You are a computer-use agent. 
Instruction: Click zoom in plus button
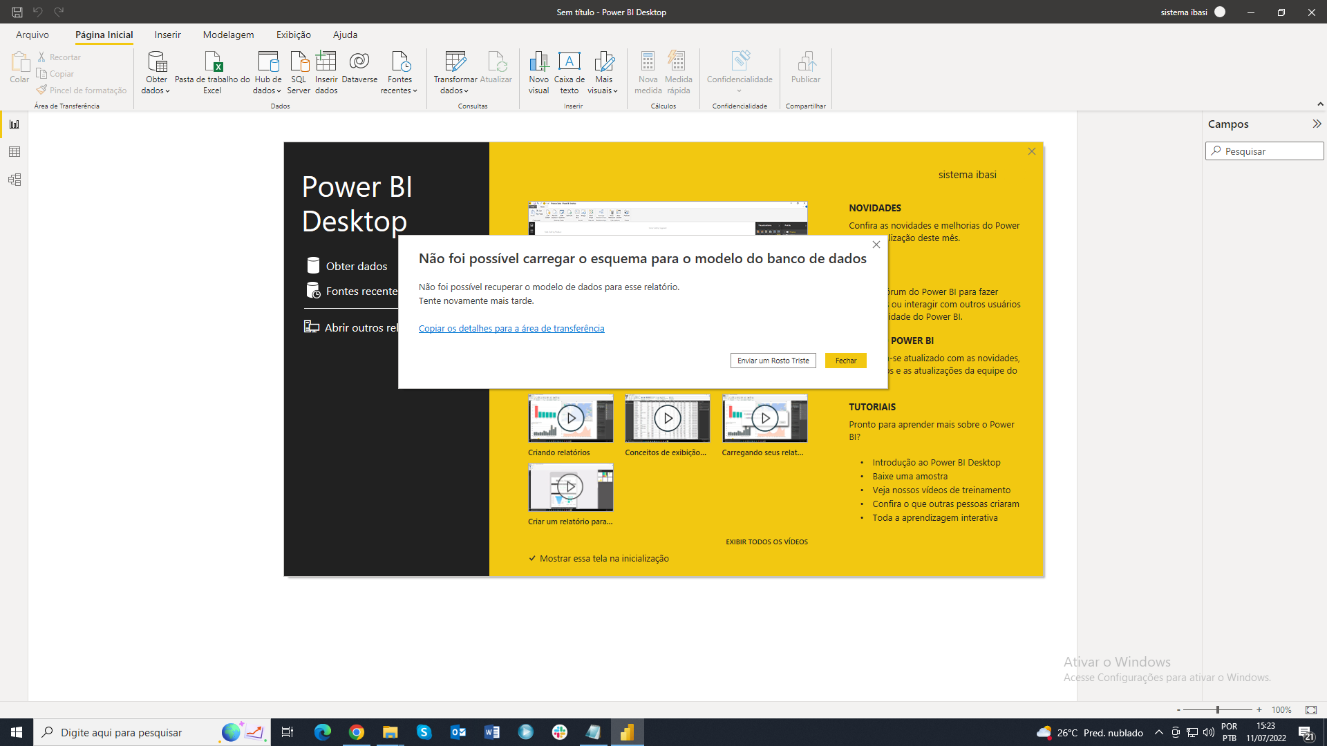click(1259, 709)
